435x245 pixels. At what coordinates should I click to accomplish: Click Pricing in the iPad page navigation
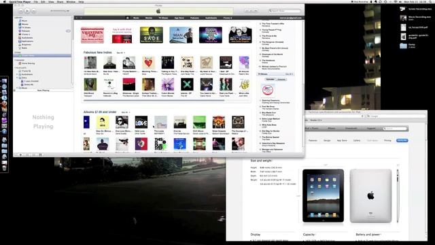pos(387,141)
